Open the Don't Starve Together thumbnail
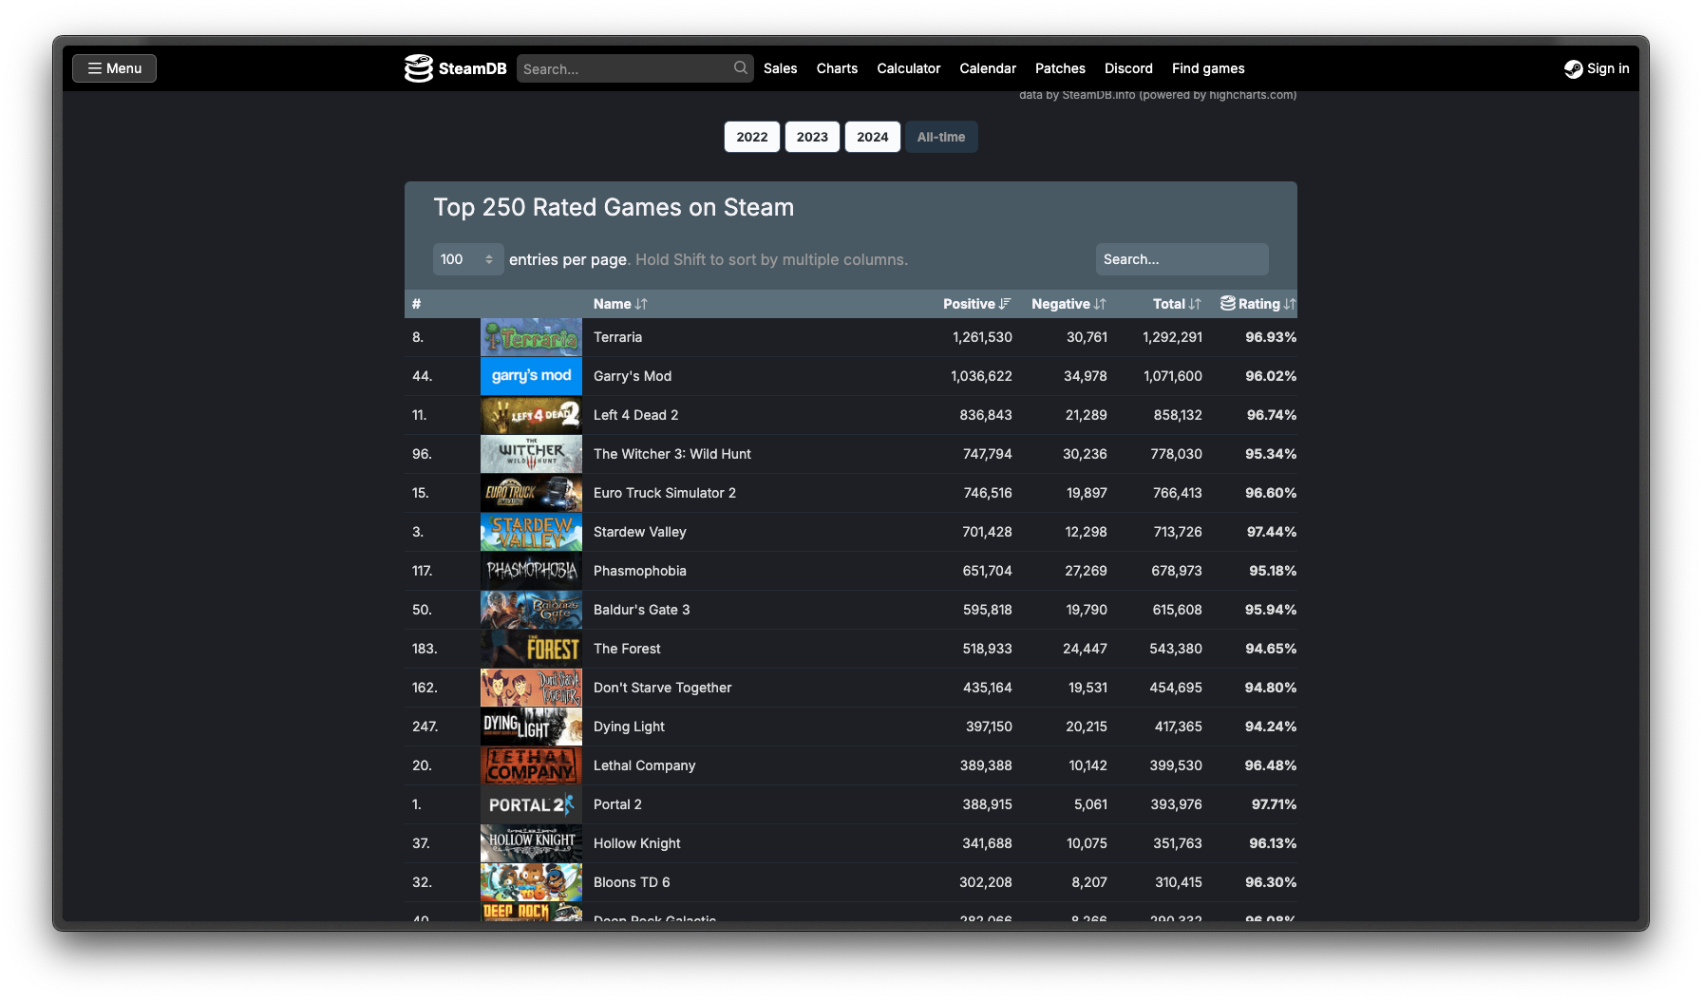The image size is (1702, 1001). click(x=531, y=688)
